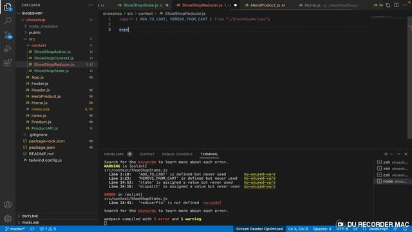Open the Manage gear menu
The width and height of the screenshot is (412, 232).
(8, 218)
